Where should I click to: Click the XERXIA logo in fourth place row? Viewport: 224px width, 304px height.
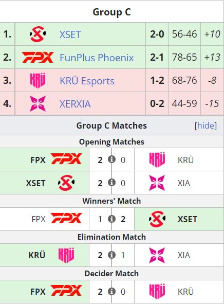38,103
